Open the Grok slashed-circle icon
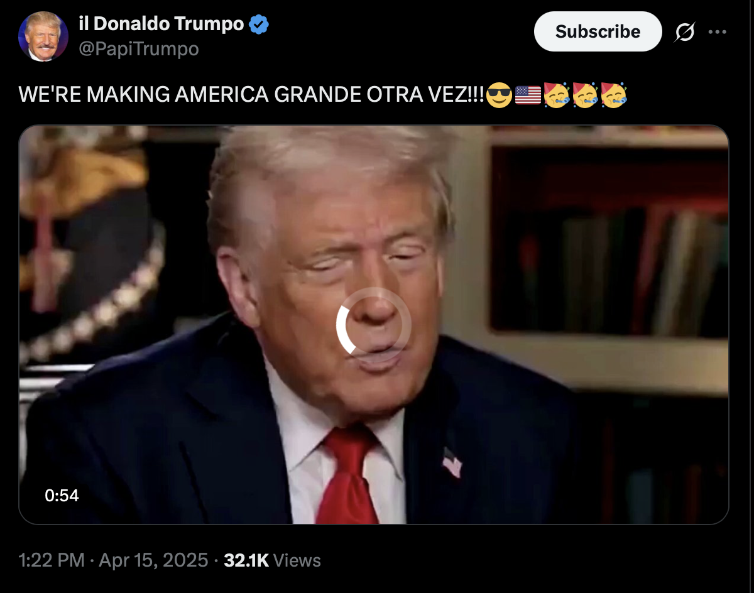The image size is (754, 593). [684, 32]
